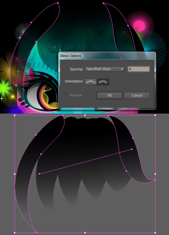Screen dimensions: 169x235
Task: Click the top-left corner bounding box handle
Action: point(15,115)
